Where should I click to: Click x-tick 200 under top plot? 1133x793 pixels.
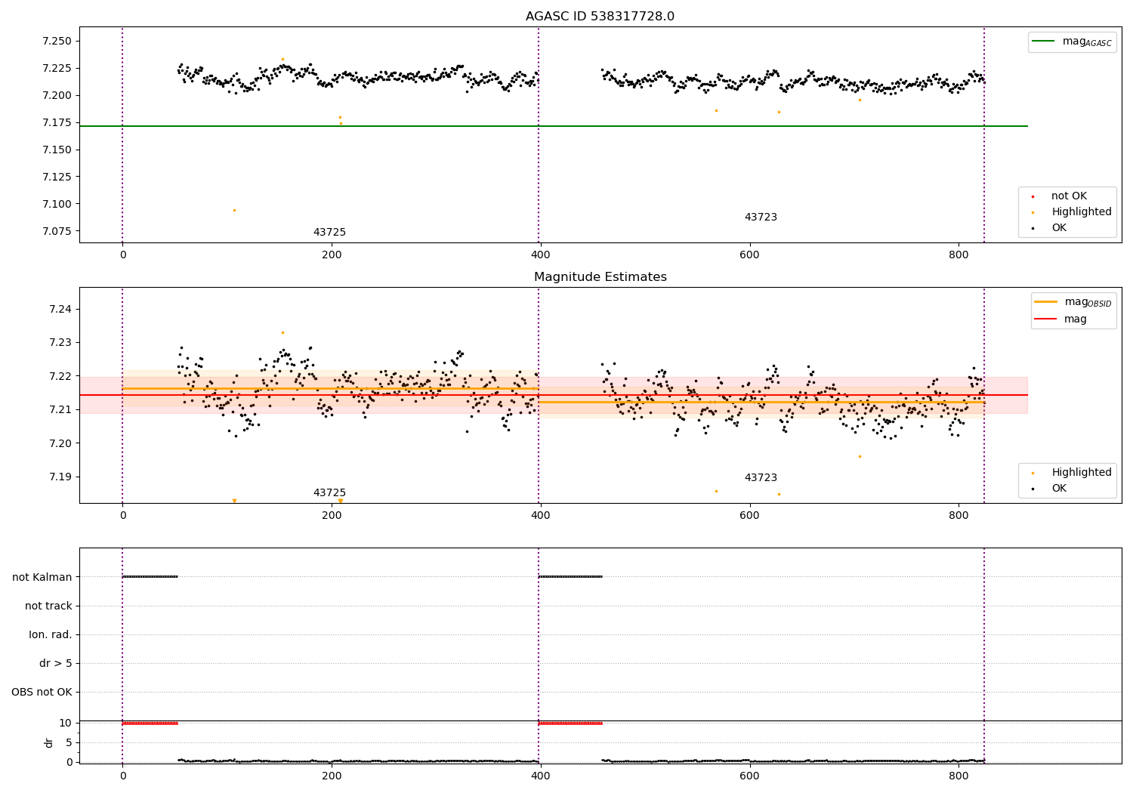coord(332,255)
